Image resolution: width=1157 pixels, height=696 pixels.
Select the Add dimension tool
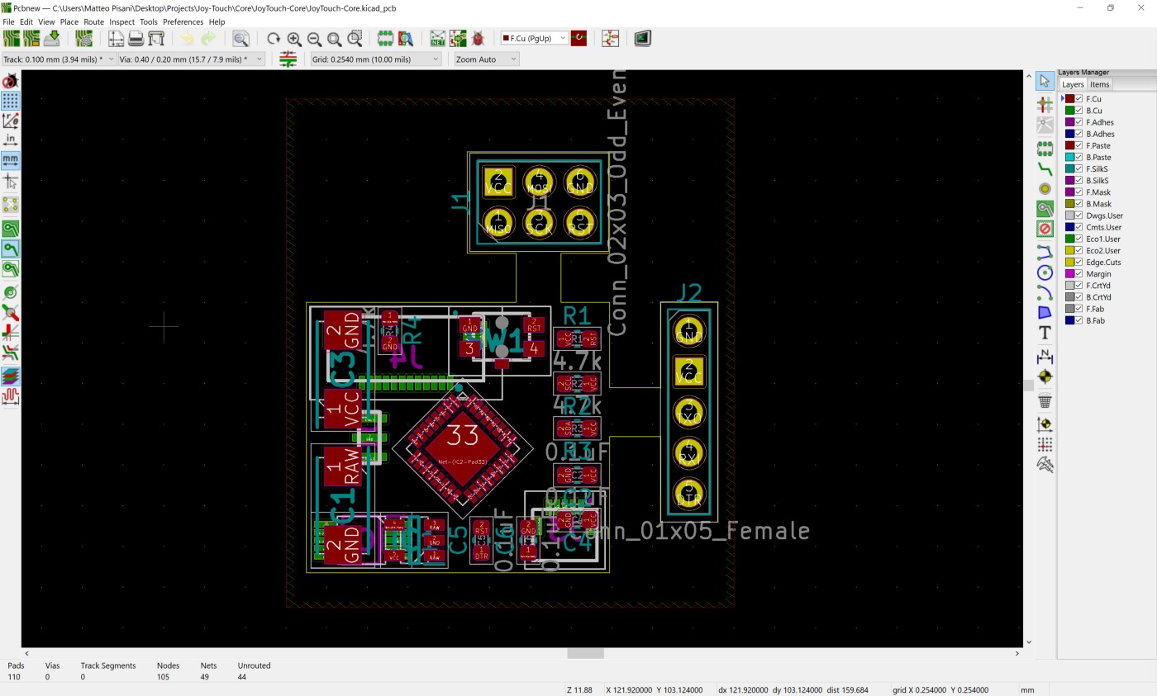point(1045,356)
